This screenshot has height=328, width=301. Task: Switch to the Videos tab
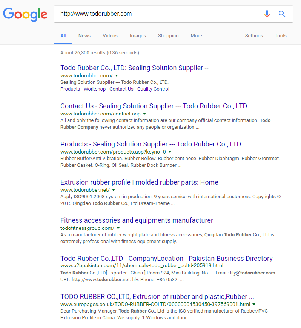point(110,36)
